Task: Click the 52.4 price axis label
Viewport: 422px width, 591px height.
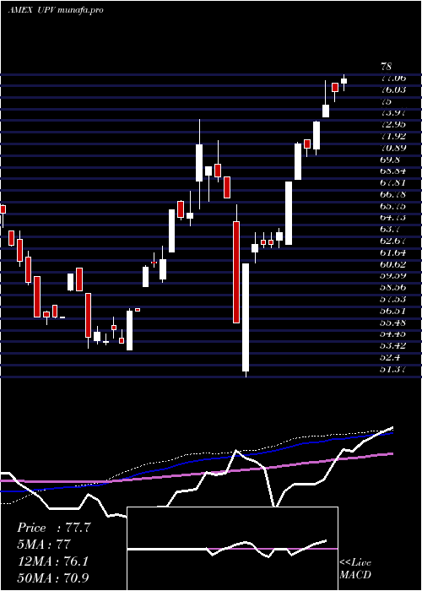Action: 390,357
